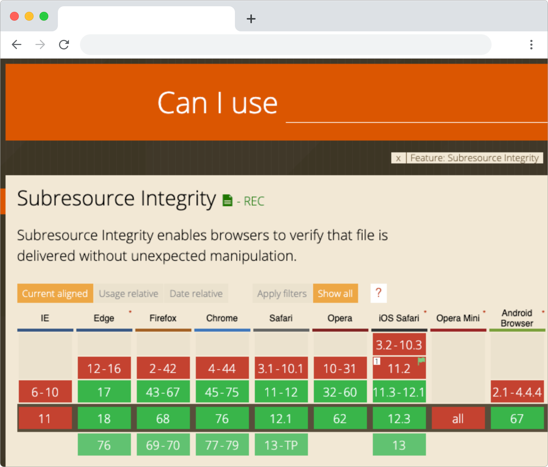The width and height of the screenshot is (548, 467).
Task: Switch to Usage relative view
Action: point(128,293)
